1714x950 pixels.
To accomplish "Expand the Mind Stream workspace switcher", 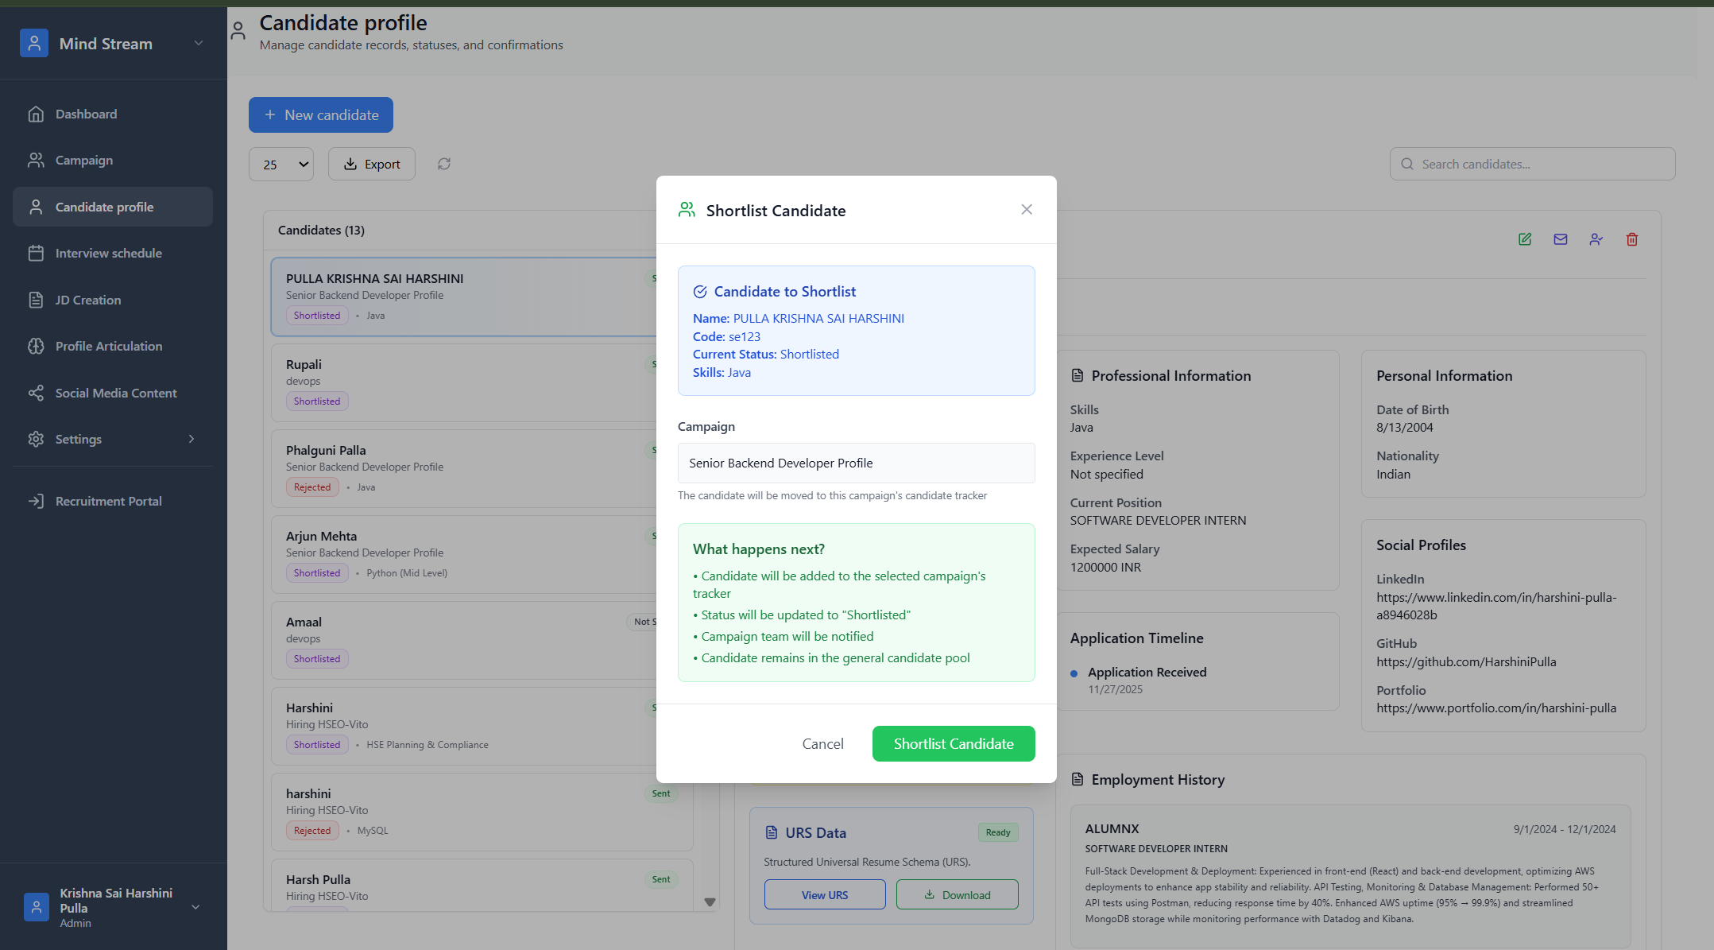I will point(199,43).
